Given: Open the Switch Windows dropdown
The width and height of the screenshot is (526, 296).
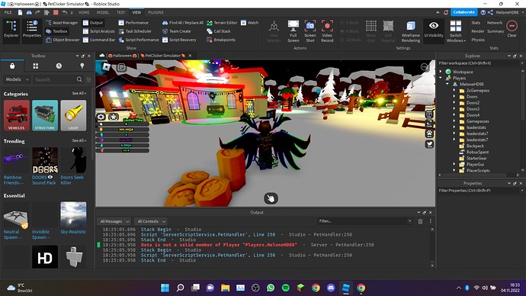Looking at the screenshot, I should (456, 31).
